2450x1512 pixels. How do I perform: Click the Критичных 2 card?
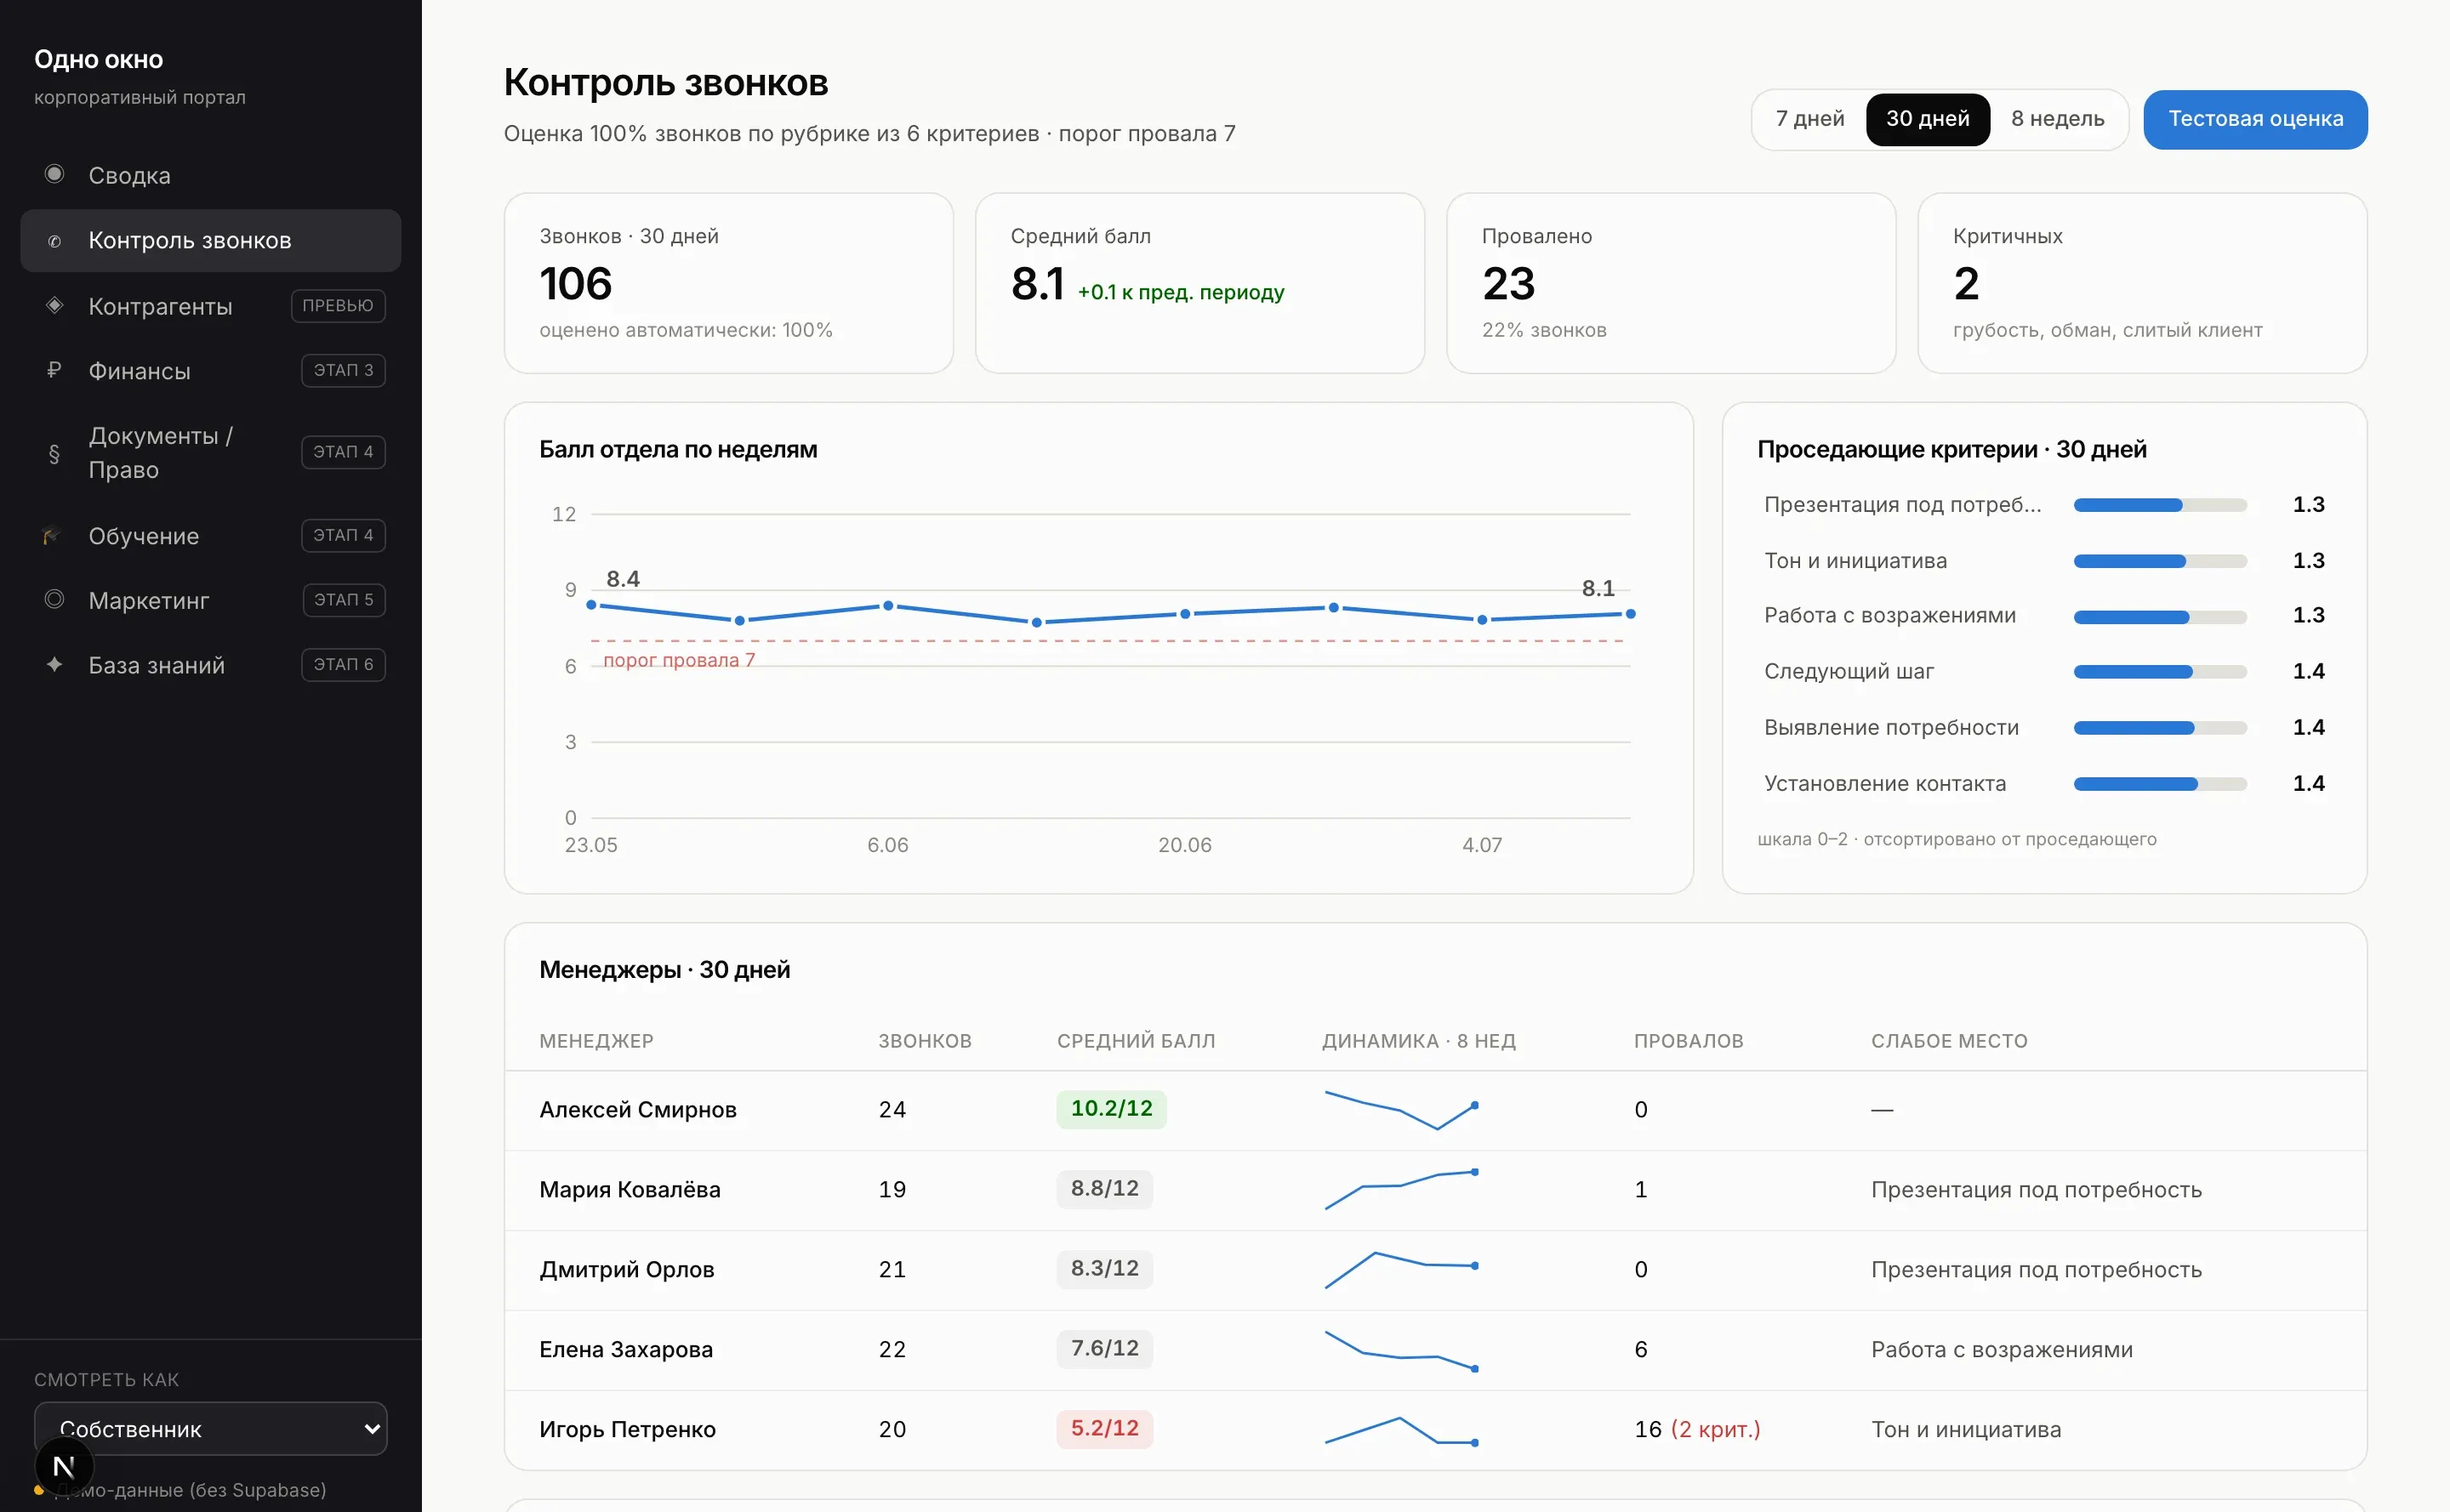pyautogui.click(x=2142, y=283)
